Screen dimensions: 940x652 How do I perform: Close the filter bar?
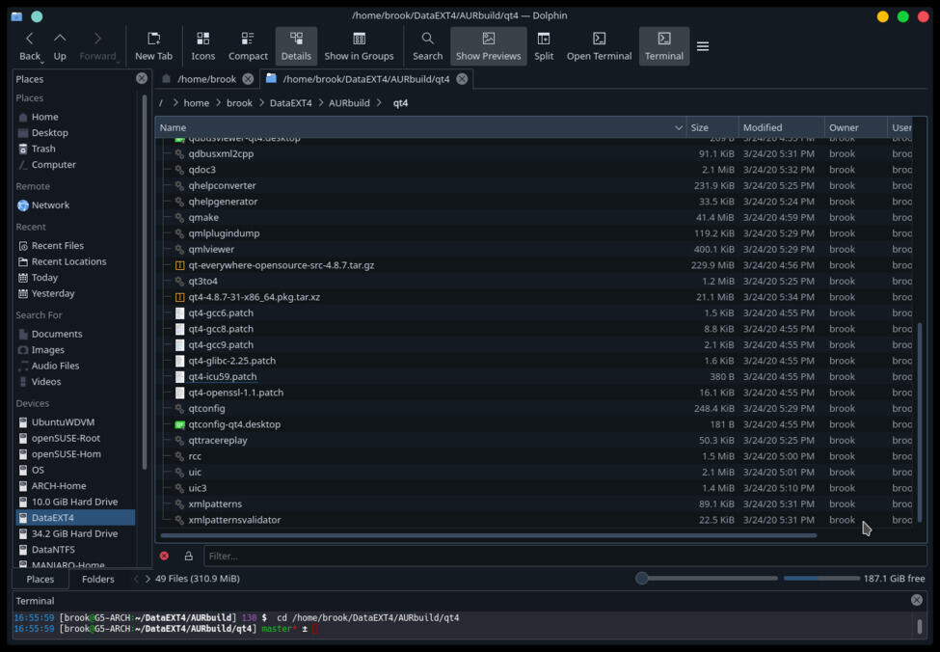coord(164,556)
